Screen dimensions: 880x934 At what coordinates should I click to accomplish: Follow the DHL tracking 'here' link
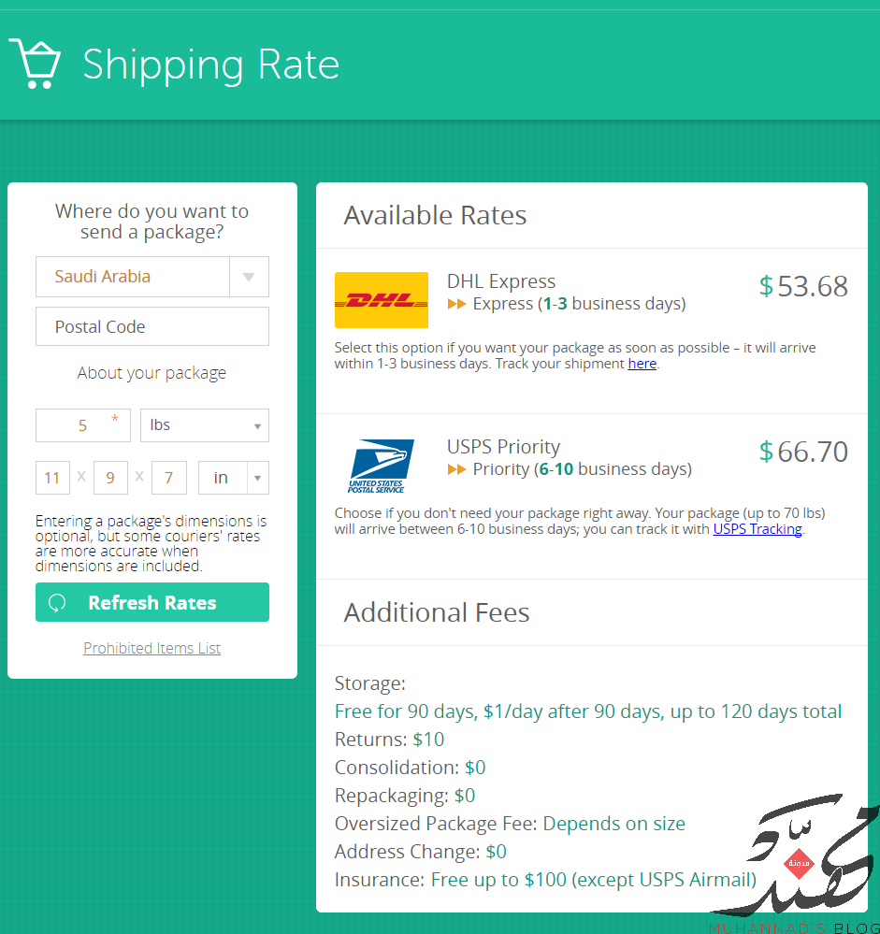[642, 364]
